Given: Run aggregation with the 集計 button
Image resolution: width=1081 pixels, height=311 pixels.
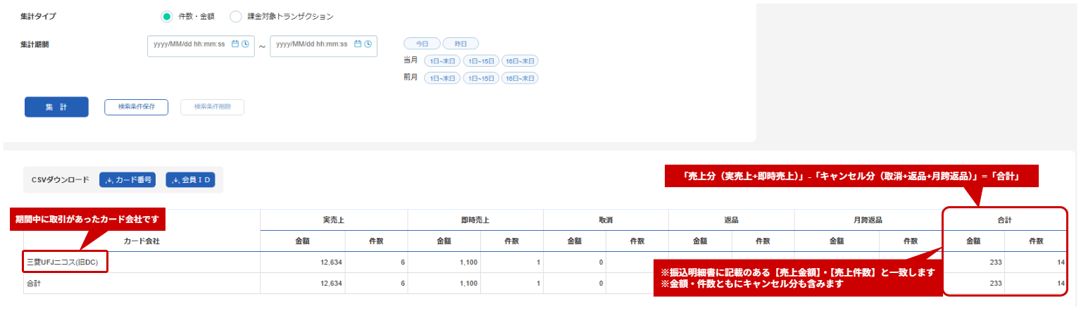Looking at the screenshot, I should [x=56, y=107].
